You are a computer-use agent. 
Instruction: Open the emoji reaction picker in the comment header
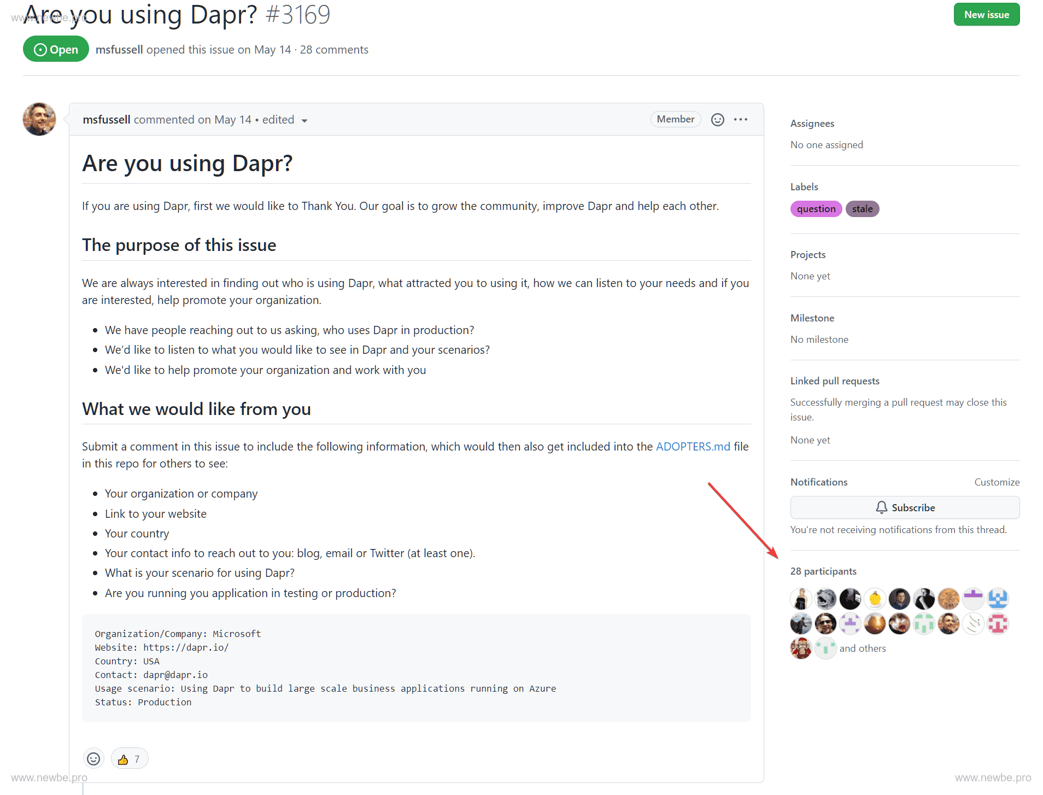tap(717, 119)
